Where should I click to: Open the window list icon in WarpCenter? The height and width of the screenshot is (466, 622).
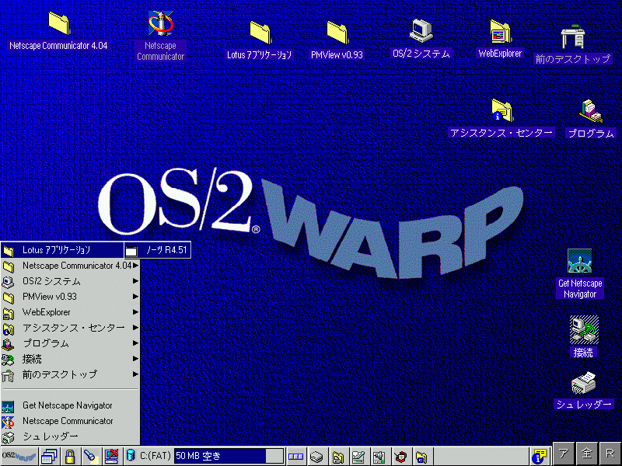point(49,456)
